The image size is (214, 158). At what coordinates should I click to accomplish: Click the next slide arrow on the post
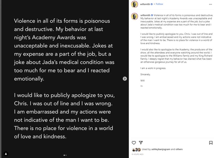[125, 79]
